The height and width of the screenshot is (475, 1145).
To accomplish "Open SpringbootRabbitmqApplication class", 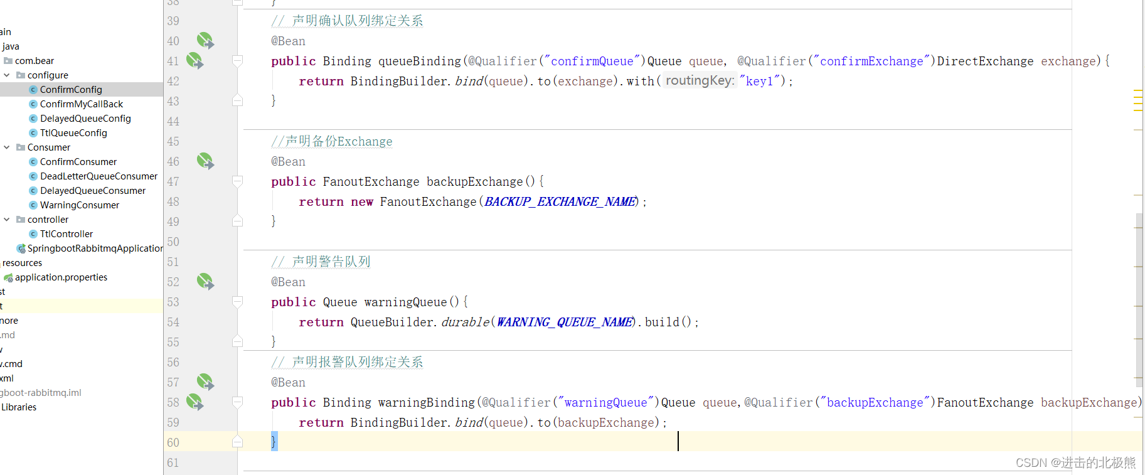I will 95,248.
